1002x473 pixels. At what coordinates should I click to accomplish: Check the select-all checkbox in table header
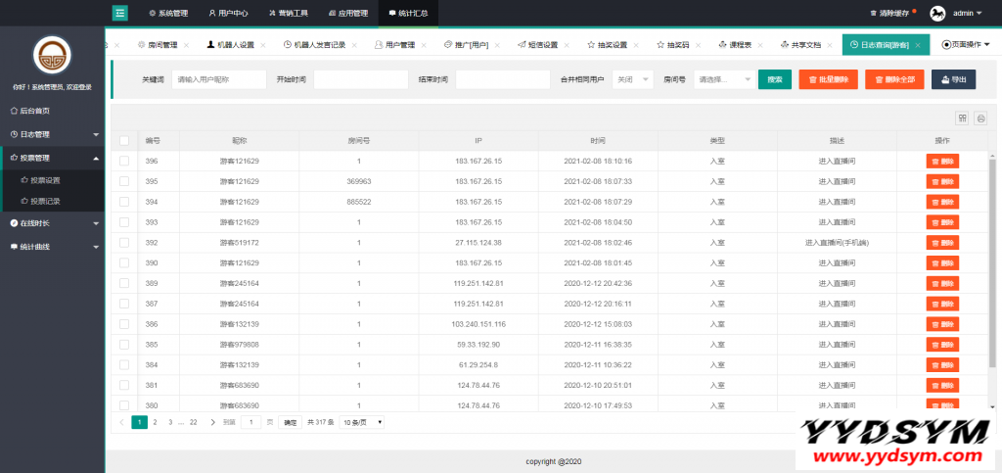coord(124,141)
